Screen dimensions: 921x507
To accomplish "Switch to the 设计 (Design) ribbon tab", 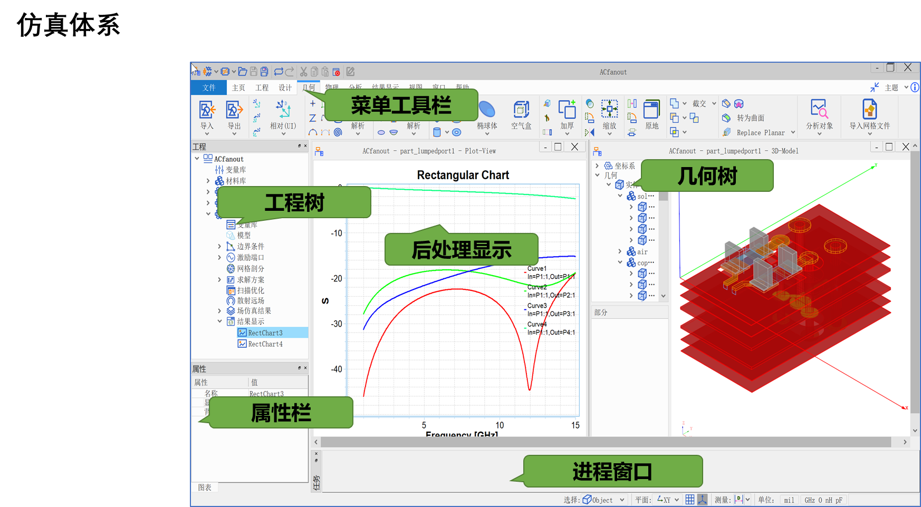I will pyautogui.click(x=285, y=87).
